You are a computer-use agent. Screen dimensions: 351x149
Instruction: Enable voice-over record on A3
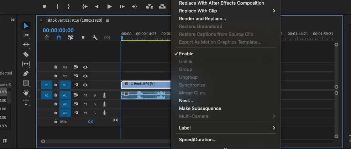point(104,113)
